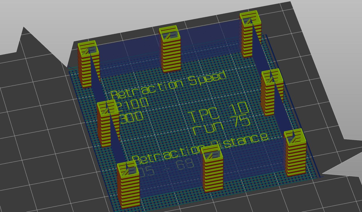Select the tower overlapping the word 'Distance'
Image resolution: width=362 pixels, height=212 pixels.
(x=212, y=168)
